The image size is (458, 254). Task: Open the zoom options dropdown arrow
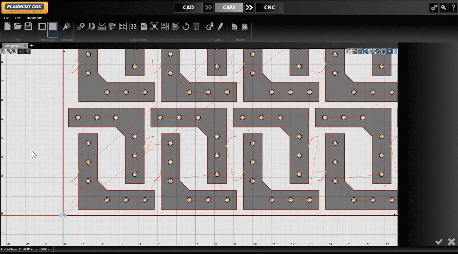(x=14, y=51)
